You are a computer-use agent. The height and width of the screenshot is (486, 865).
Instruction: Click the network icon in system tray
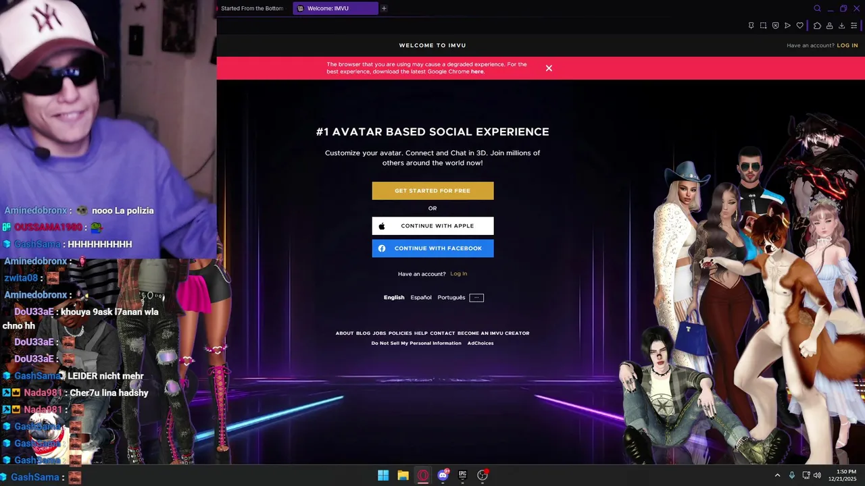[x=806, y=475]
